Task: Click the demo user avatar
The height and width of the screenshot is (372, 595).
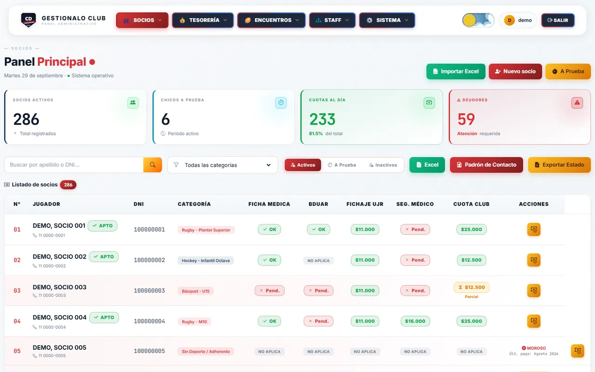Action: [509, 20]
